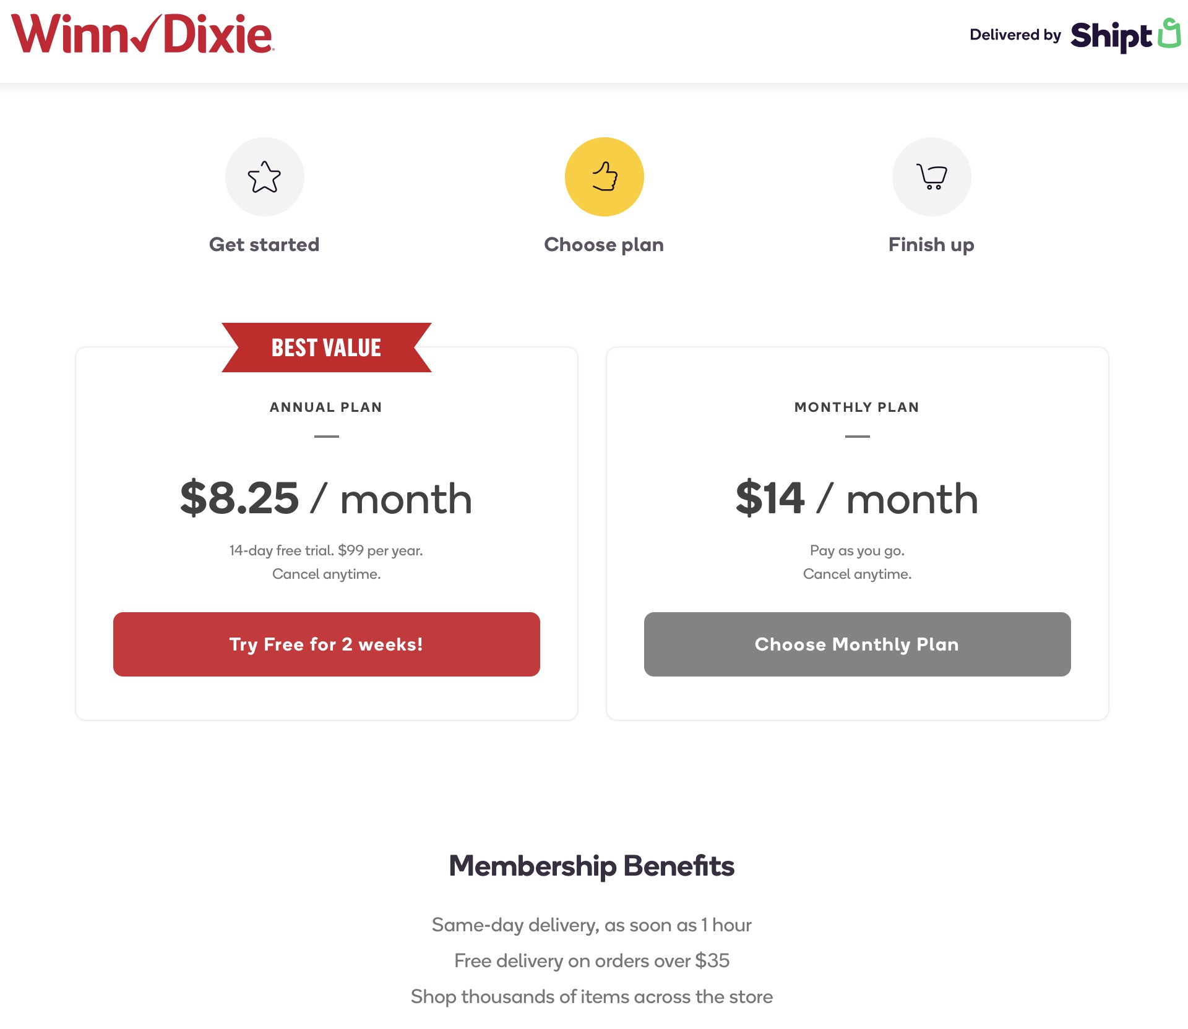1188x1029 pixels.
Task: Click the shopping cart Finish up icon
Action: 931,177
